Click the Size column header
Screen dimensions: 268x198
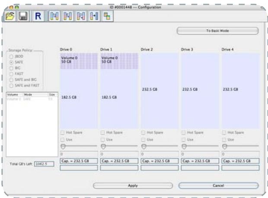click(x=53, y=94)
